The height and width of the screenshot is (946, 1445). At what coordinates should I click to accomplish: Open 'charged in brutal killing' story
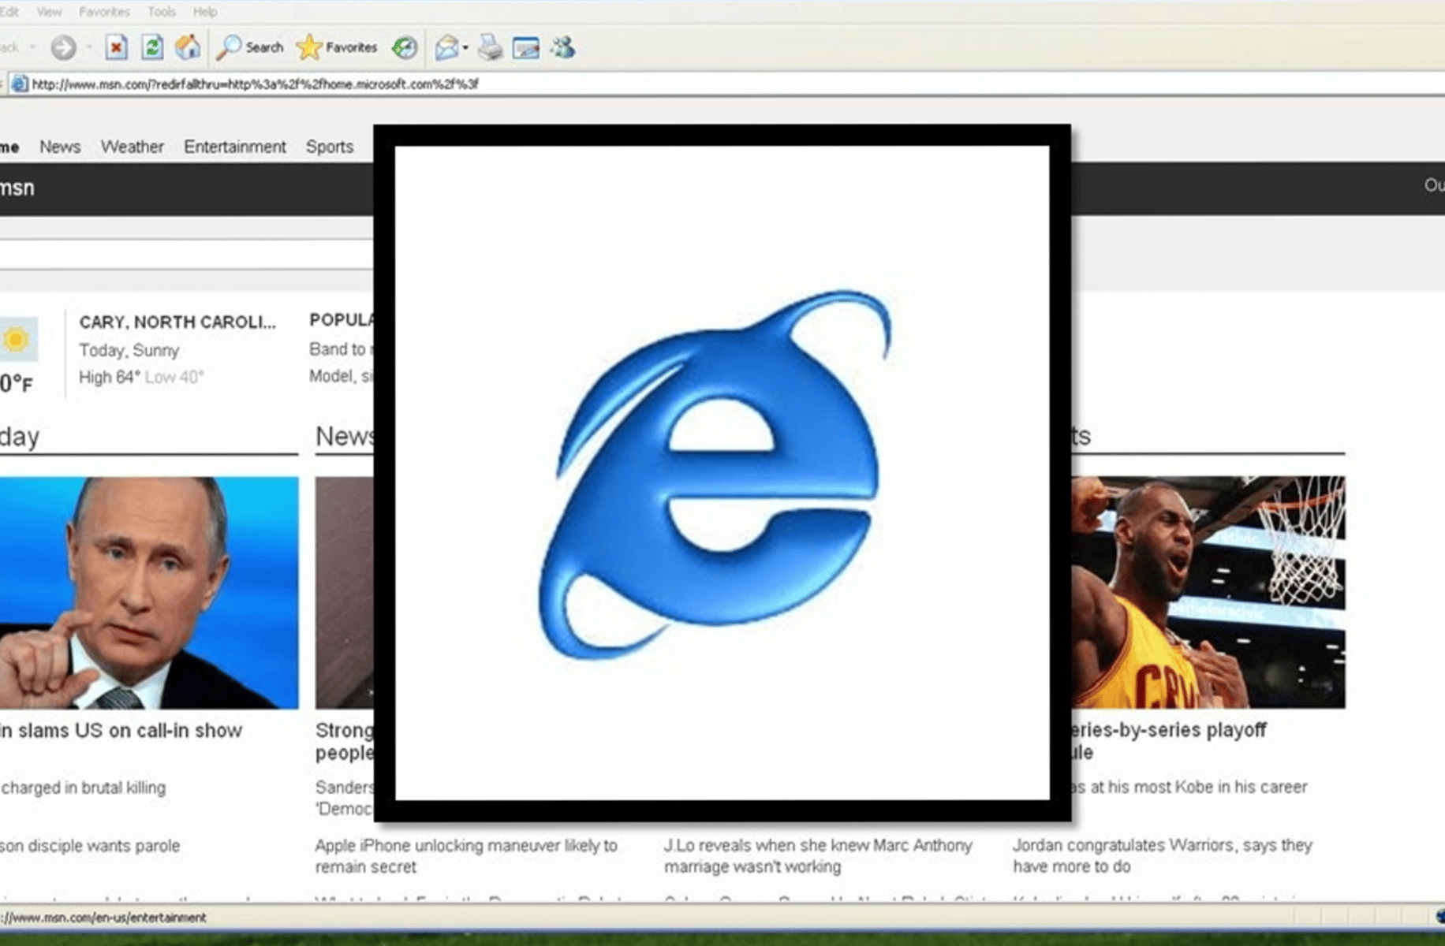point(83,788)
